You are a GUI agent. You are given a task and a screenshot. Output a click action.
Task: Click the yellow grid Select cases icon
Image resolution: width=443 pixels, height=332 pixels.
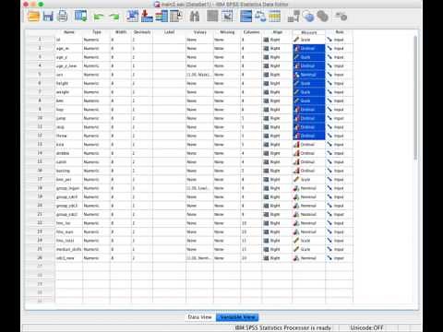(275, 17)
